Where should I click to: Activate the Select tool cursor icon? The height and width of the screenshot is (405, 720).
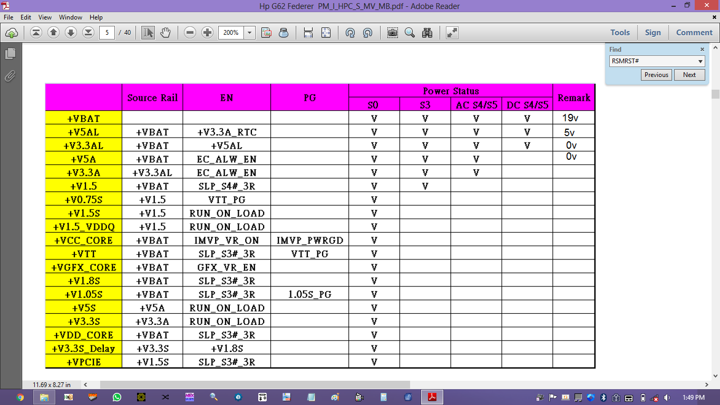[148, 33]
